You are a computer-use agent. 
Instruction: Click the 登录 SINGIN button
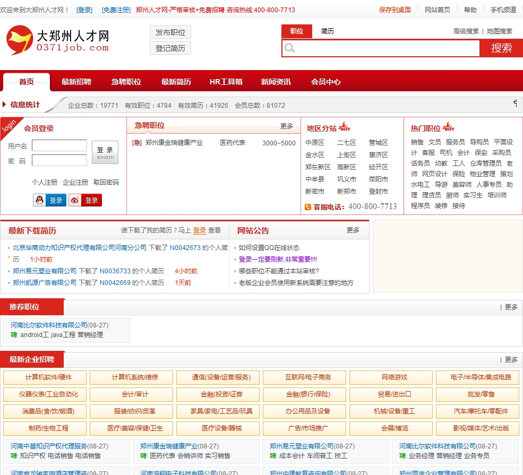pyautogui.click(x=105, y=152)
